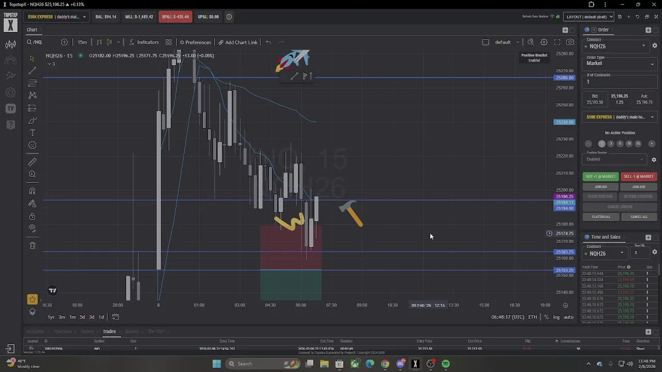This screenshot has height=372, width=662.
Task: Switch to the Positions tab
Action: (63, 331)
